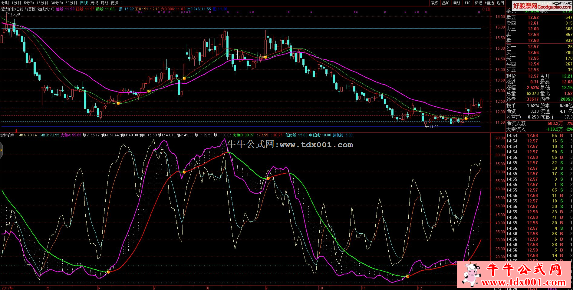The image size is (573, 290).
Task: Click the 换手 1.52% value
Action: coord(533,105)
